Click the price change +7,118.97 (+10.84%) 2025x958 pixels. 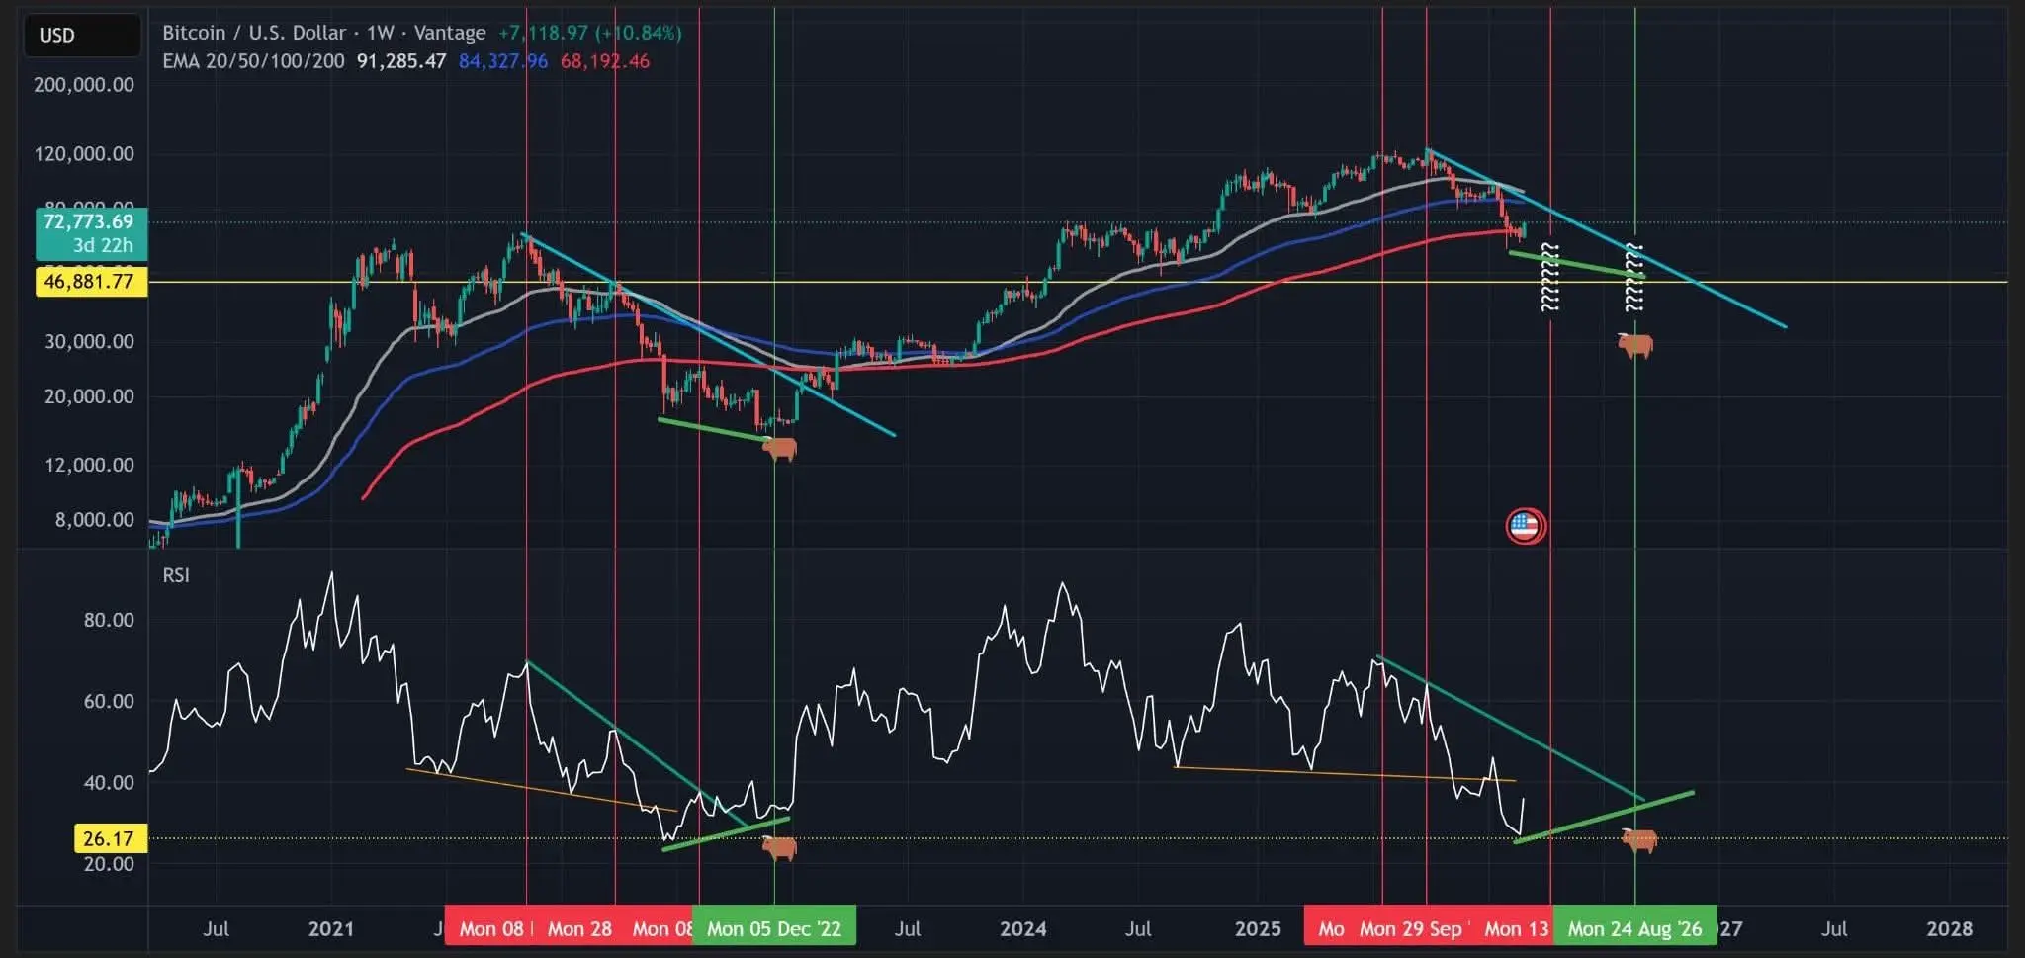point(590,33)
